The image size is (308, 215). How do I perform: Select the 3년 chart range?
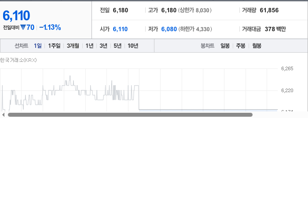point(103,46)
